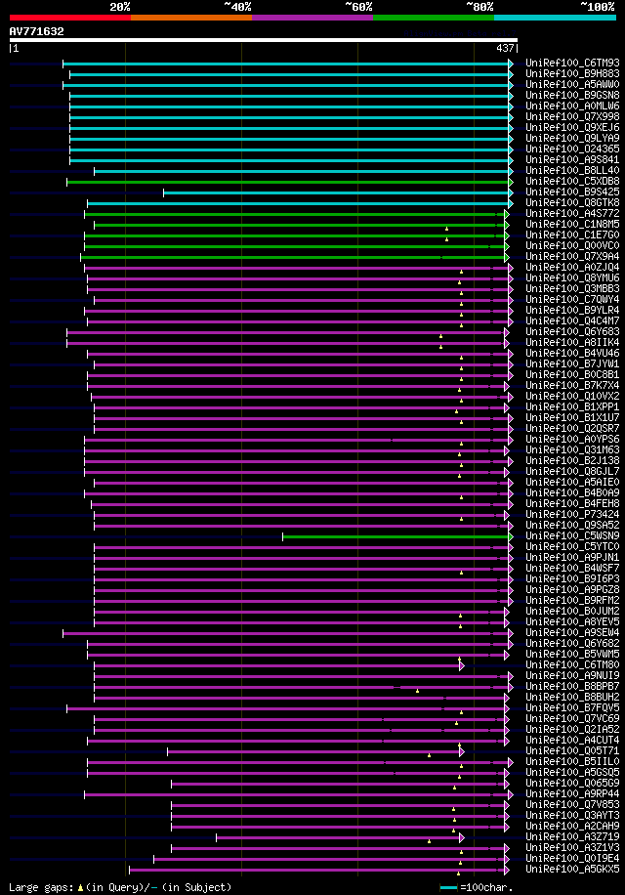Select the UniRef100_Q7X998 label

pos(572,117)
